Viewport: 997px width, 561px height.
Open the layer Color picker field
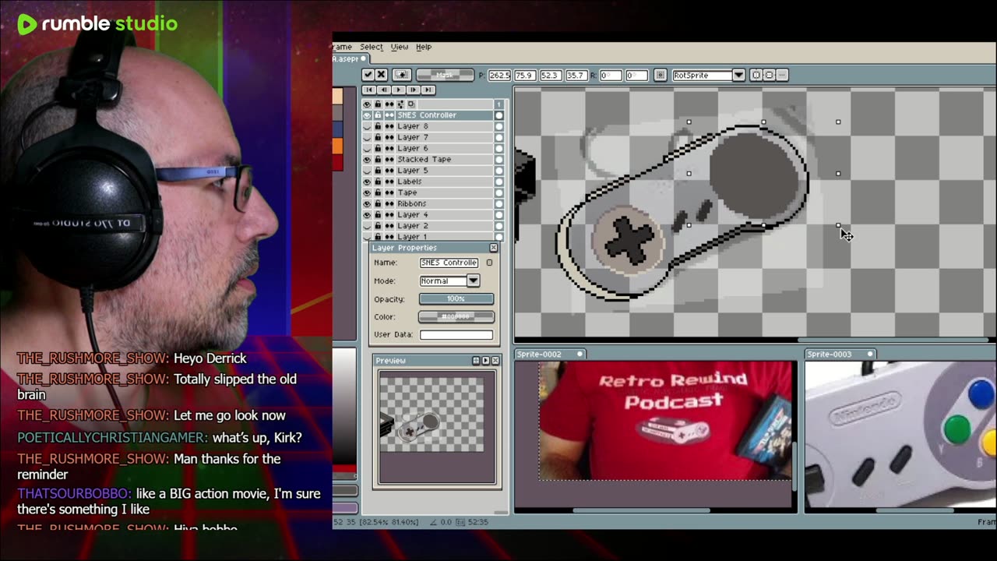pyautogui.click(x=456, y=317)
